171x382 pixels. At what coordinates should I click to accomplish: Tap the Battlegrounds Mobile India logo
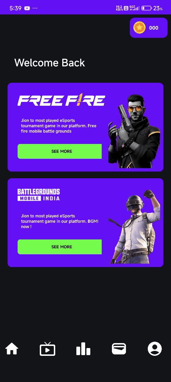coord(39,195)
